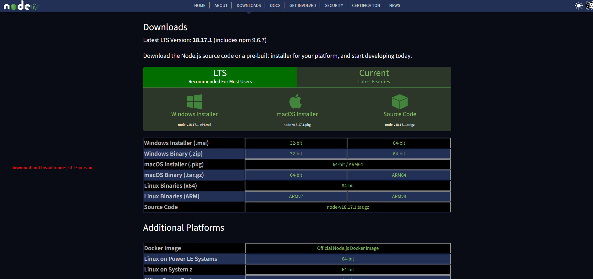
Task: Click the Additional Platforms heading
Action: pyautogui.click(x=184, y=228)
